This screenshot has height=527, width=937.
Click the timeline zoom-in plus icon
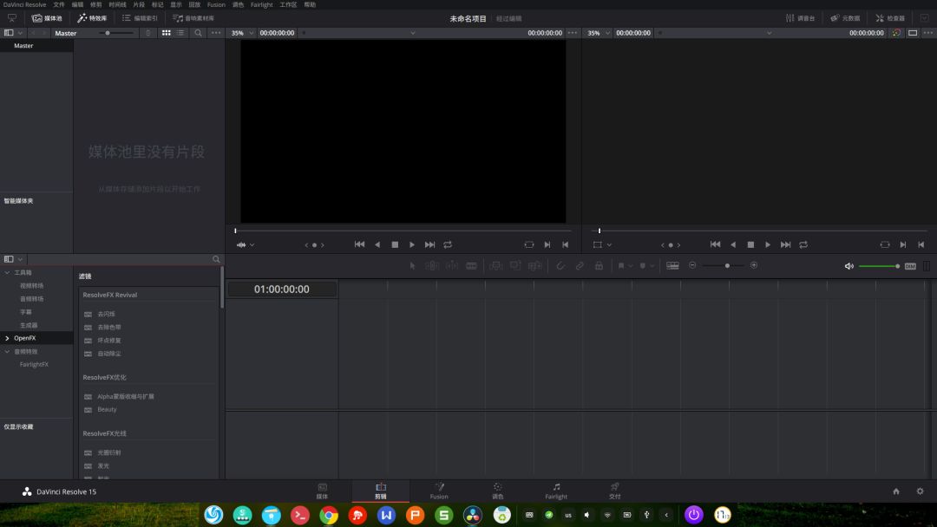[754, 265]
